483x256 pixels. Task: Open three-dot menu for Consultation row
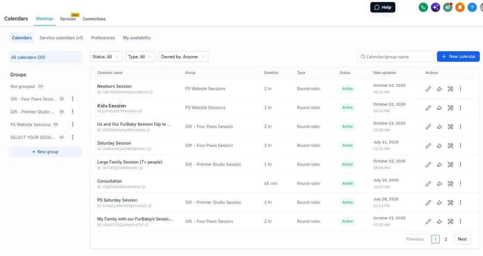pos(461,183)
